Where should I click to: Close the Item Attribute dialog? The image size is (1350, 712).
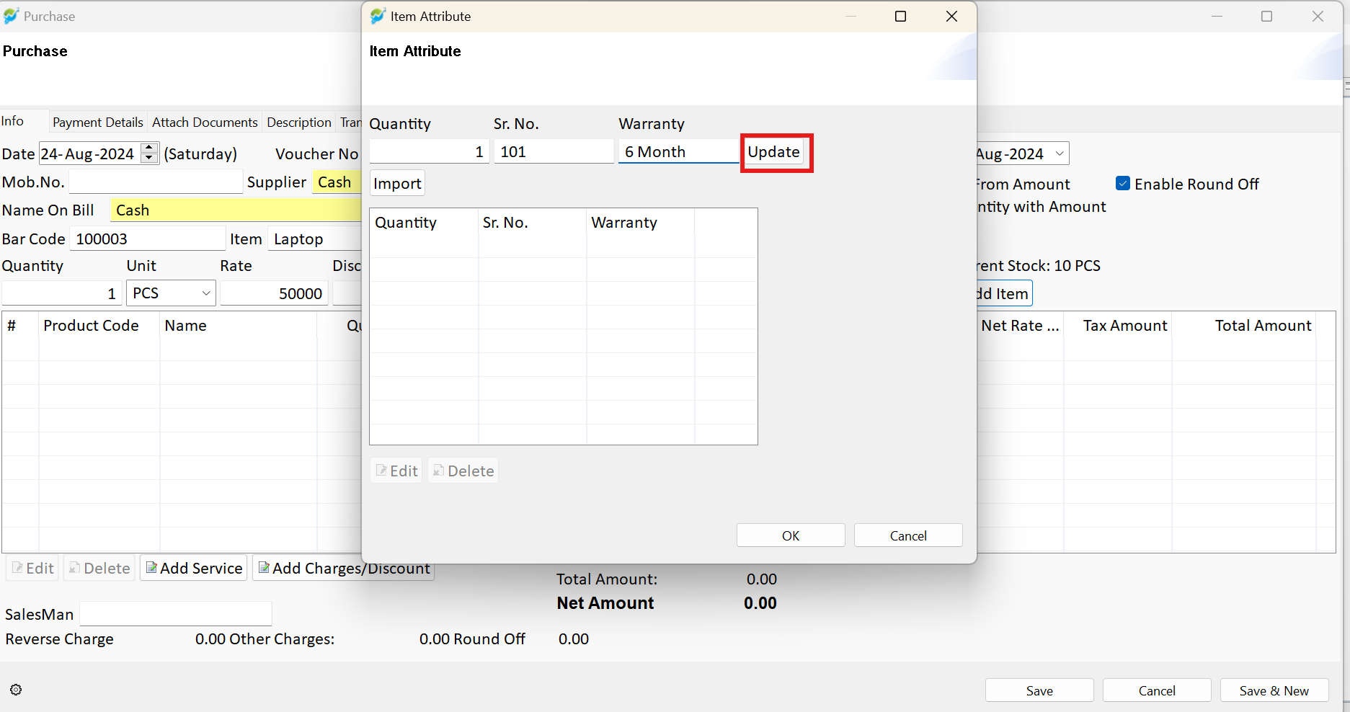click(951, 16)
